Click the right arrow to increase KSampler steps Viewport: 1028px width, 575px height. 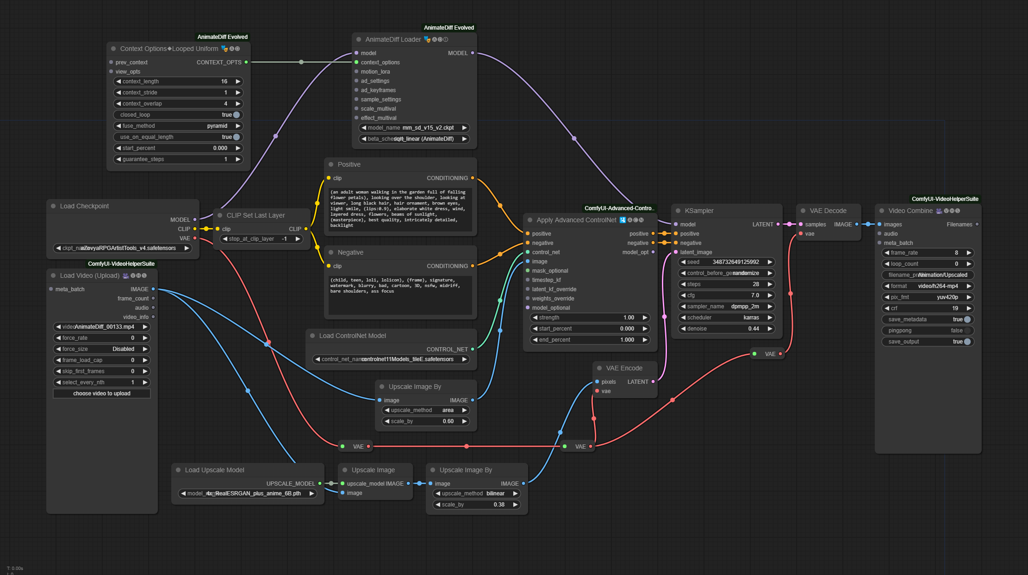pos(770,284)
